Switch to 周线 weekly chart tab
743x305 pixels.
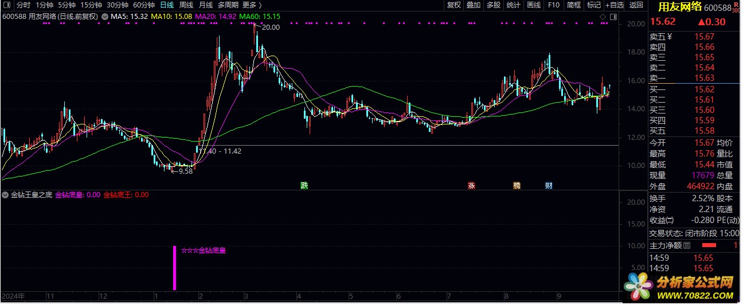[x=186, y=5]
